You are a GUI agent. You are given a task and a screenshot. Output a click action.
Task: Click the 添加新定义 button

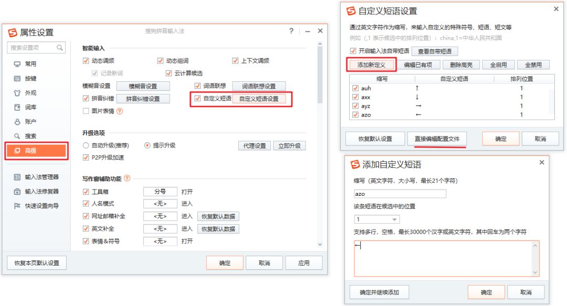371,65
